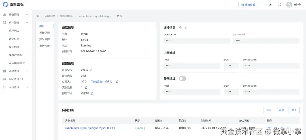Click the archive icon beside 制品管理
The image size is (306, 140).
[5, 79]
